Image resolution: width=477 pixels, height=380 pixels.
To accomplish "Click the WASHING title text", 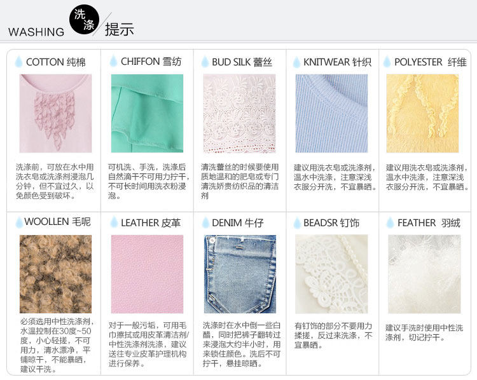I will (36, 32).
